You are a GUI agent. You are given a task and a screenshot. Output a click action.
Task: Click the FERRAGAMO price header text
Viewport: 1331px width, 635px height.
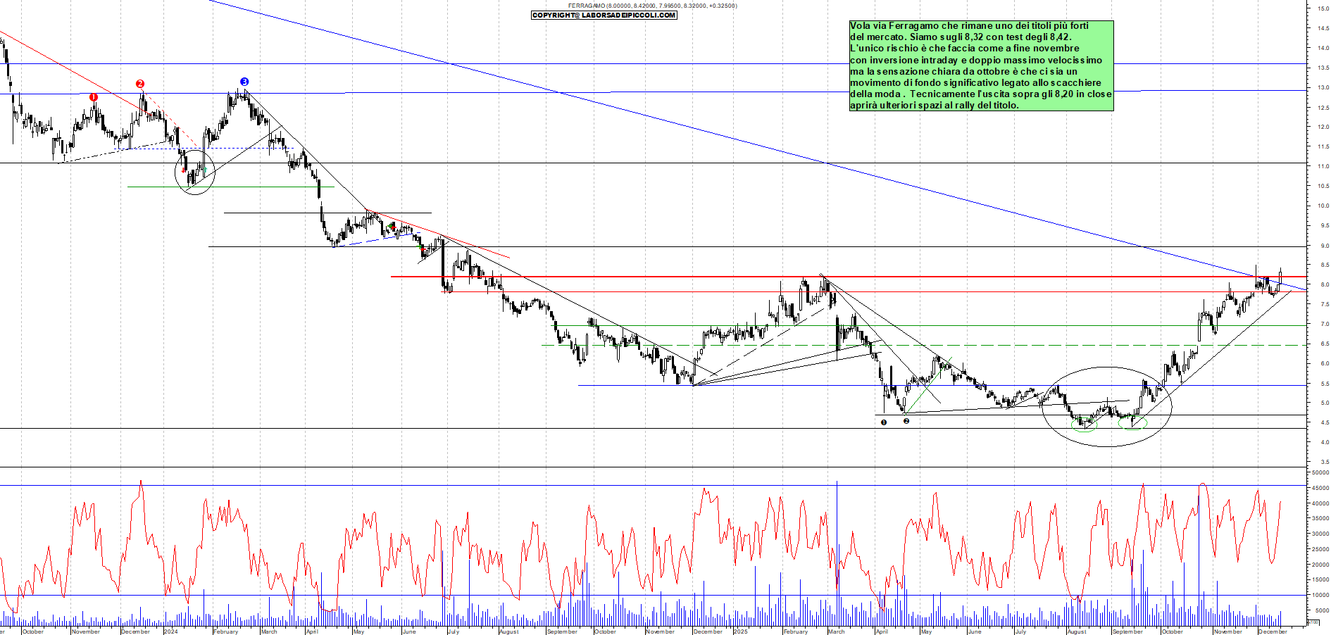(652, 6)
